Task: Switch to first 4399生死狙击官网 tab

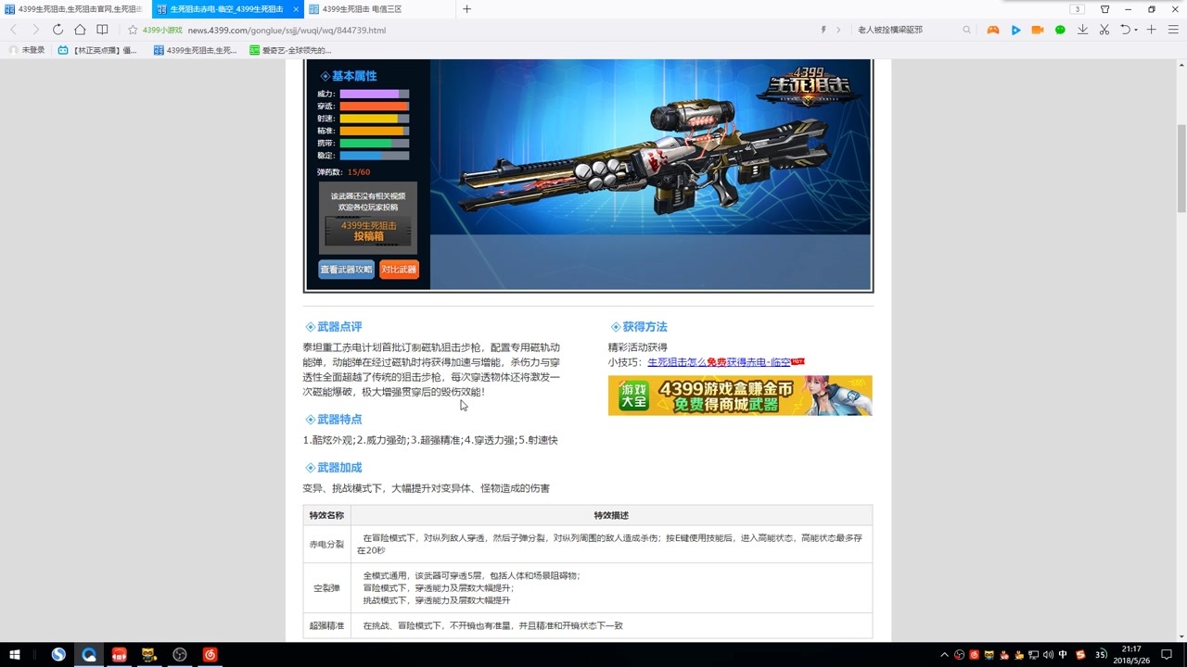Action: tap(74, 9)
